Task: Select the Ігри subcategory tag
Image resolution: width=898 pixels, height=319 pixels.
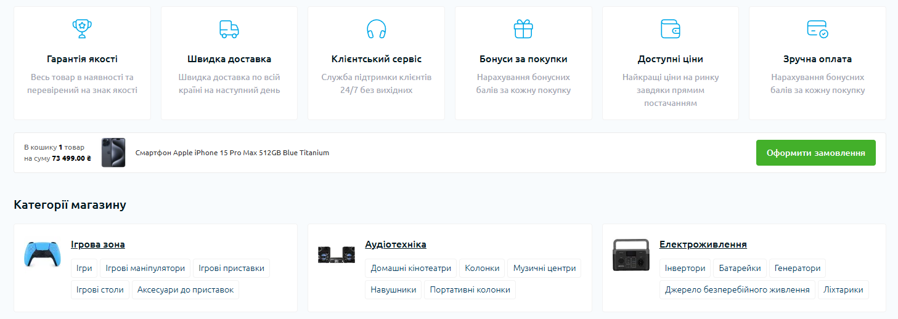Action: coord(84,269)
